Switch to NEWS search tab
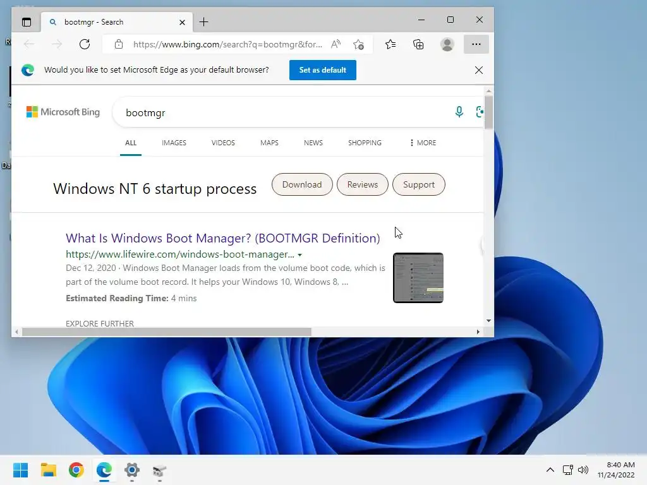Viewport: 647px width, 485px height. [x=313, y=143]
